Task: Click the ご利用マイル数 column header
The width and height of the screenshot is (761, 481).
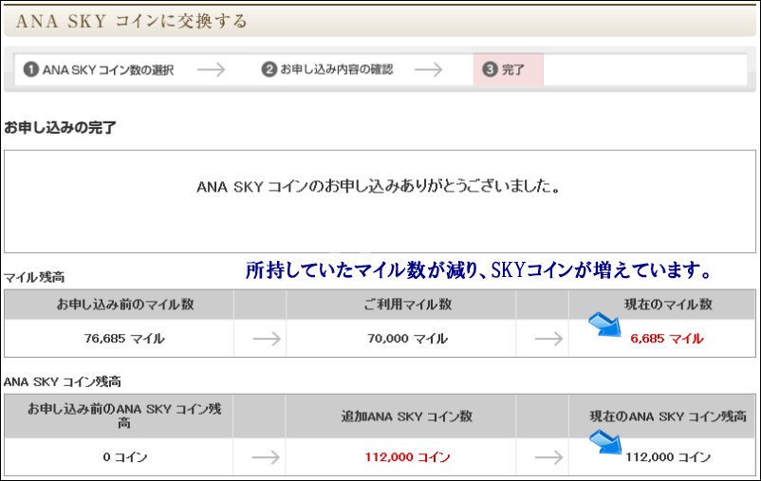Action: (408, 305)
